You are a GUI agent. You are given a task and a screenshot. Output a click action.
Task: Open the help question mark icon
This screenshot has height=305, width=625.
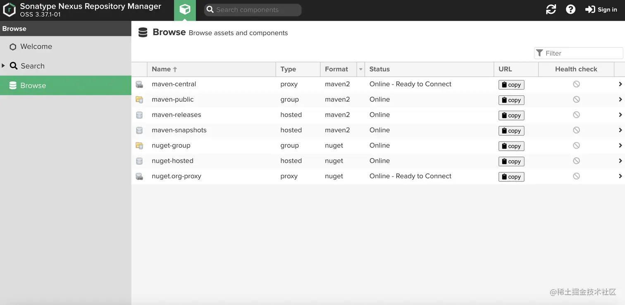click(570, 9)
